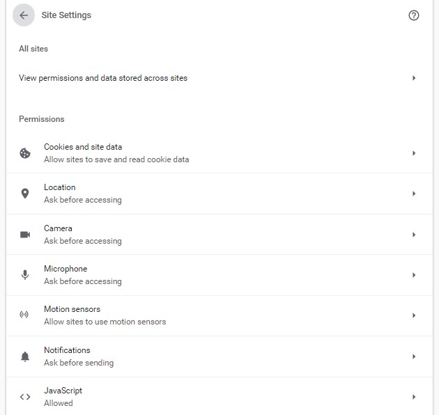Image resolution: width=439 pixels, height=415 pixels.
Task: Click the cookie icon
Action: pos(25,153)
